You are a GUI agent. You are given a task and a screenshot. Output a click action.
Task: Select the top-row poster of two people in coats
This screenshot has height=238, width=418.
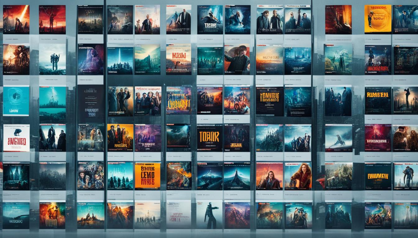pyautogui.click(x=269, y=19)
